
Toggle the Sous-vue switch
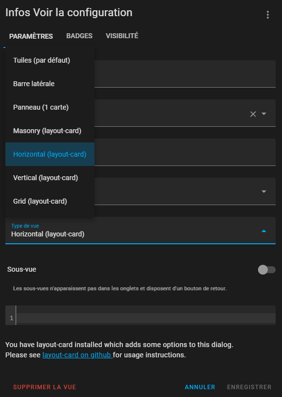tap(266, 270)
